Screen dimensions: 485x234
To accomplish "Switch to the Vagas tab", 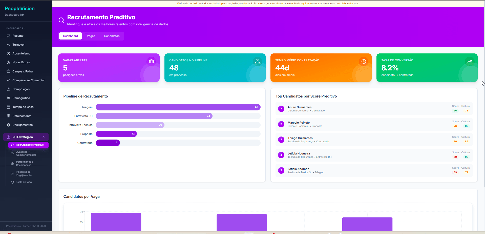I will tap(91, 36).
